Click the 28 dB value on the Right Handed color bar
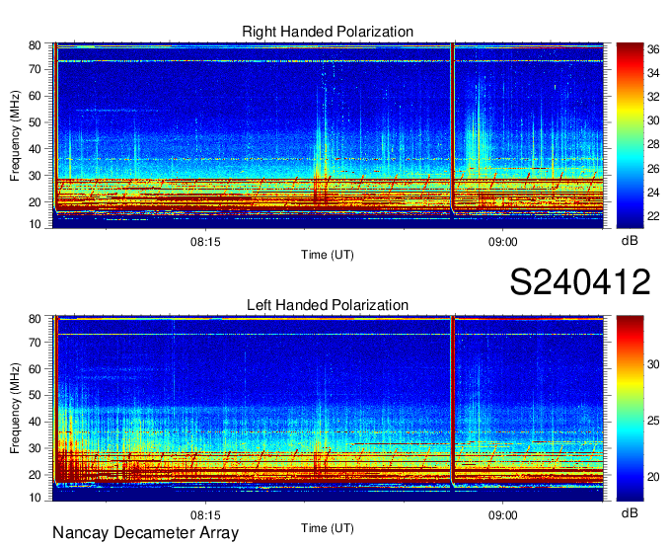 tap(653, 145)
